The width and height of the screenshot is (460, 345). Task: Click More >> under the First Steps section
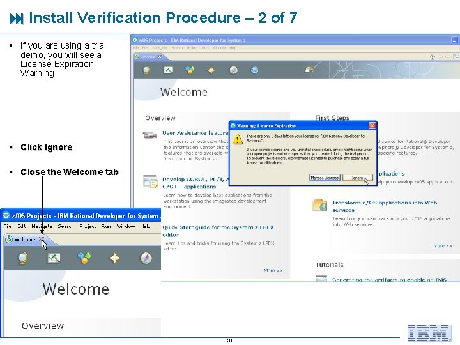click(x=442, y=245)
